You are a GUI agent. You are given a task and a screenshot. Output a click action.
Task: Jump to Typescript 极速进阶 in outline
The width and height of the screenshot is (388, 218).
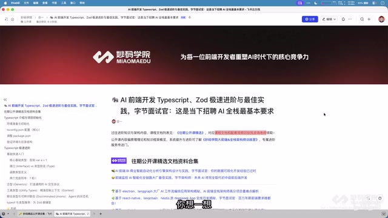(x=17, y=148)
